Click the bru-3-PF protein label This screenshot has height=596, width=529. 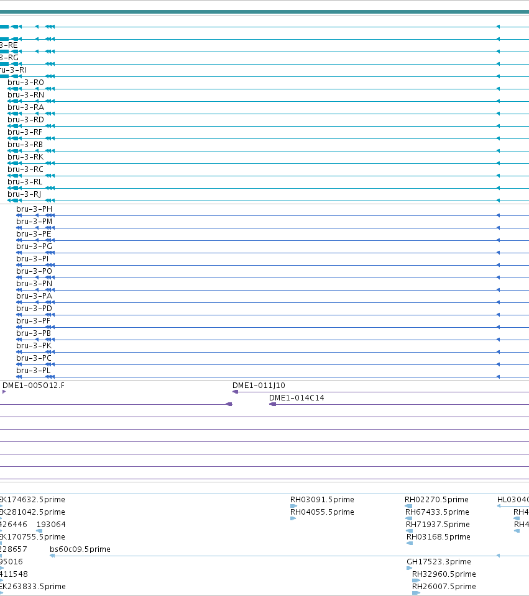(34, 321)
